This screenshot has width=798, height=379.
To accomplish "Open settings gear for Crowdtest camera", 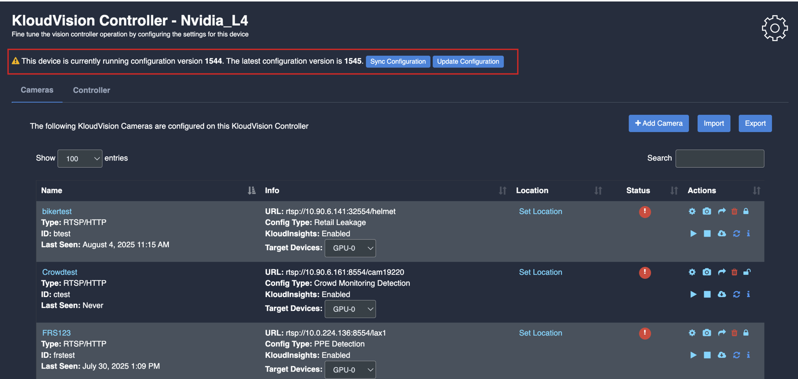I will click(x=692, y=272).
